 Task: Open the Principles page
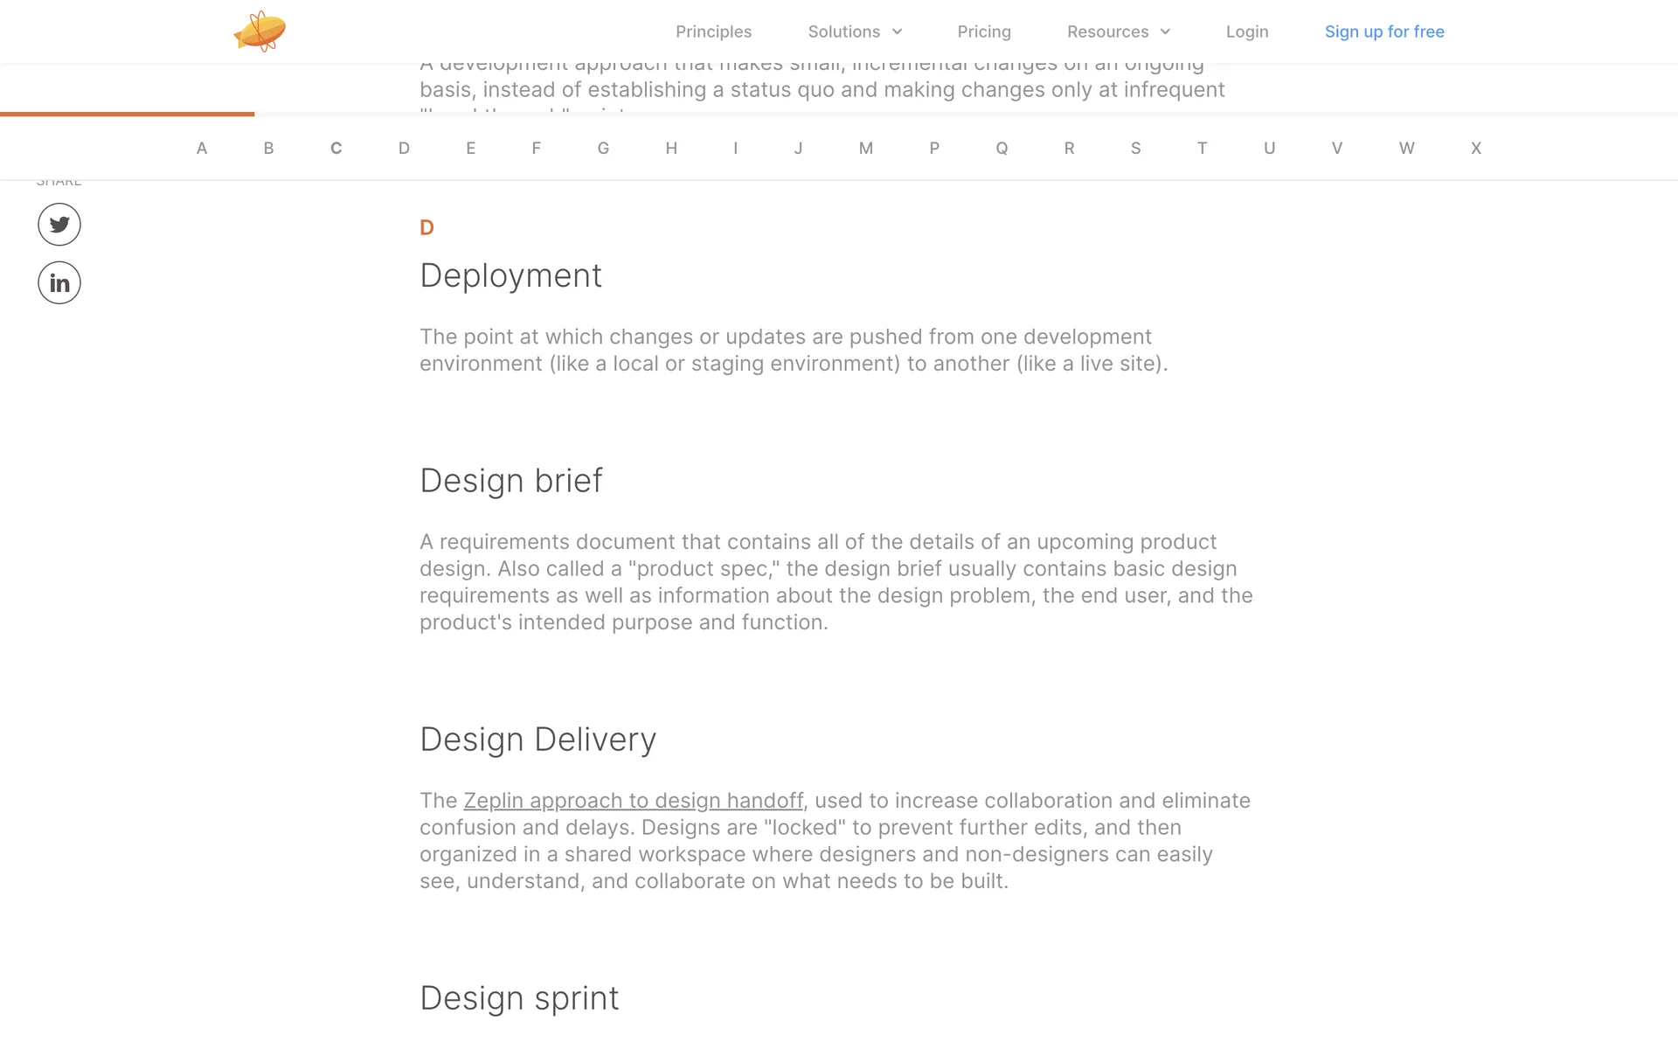713,31
